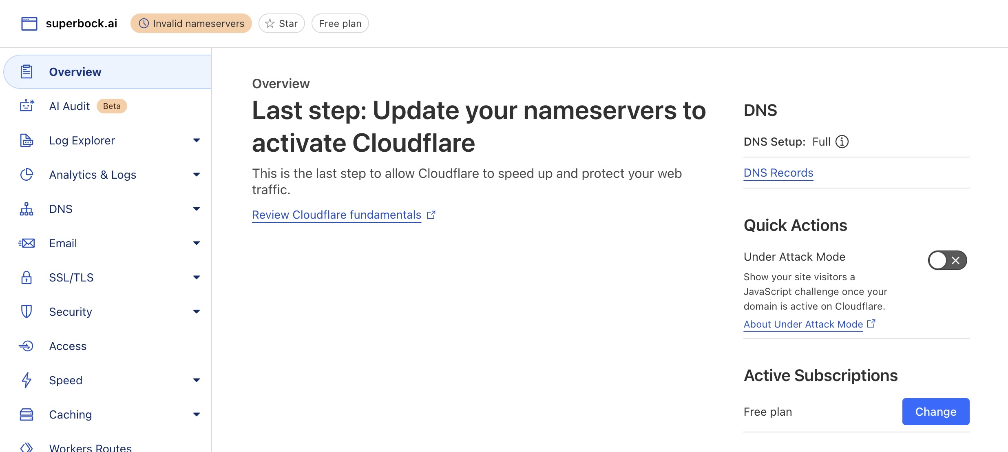The width and height of the screenshot is (1008, 452).
Task: Click the star icon in Star button
Action: tap(270, 24)
